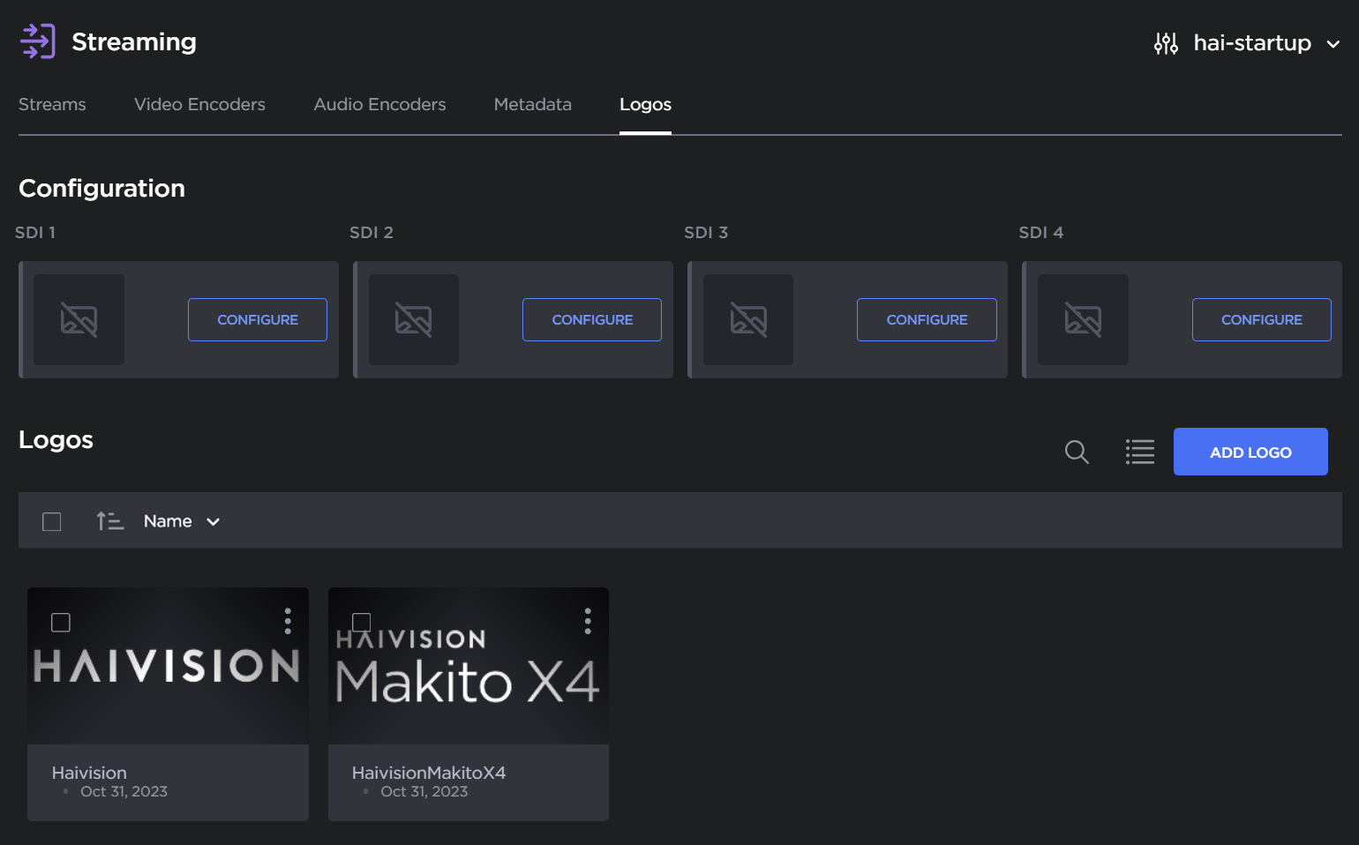Select the HaivisionMakitoX4 logo card checkbox

[361, 622]
